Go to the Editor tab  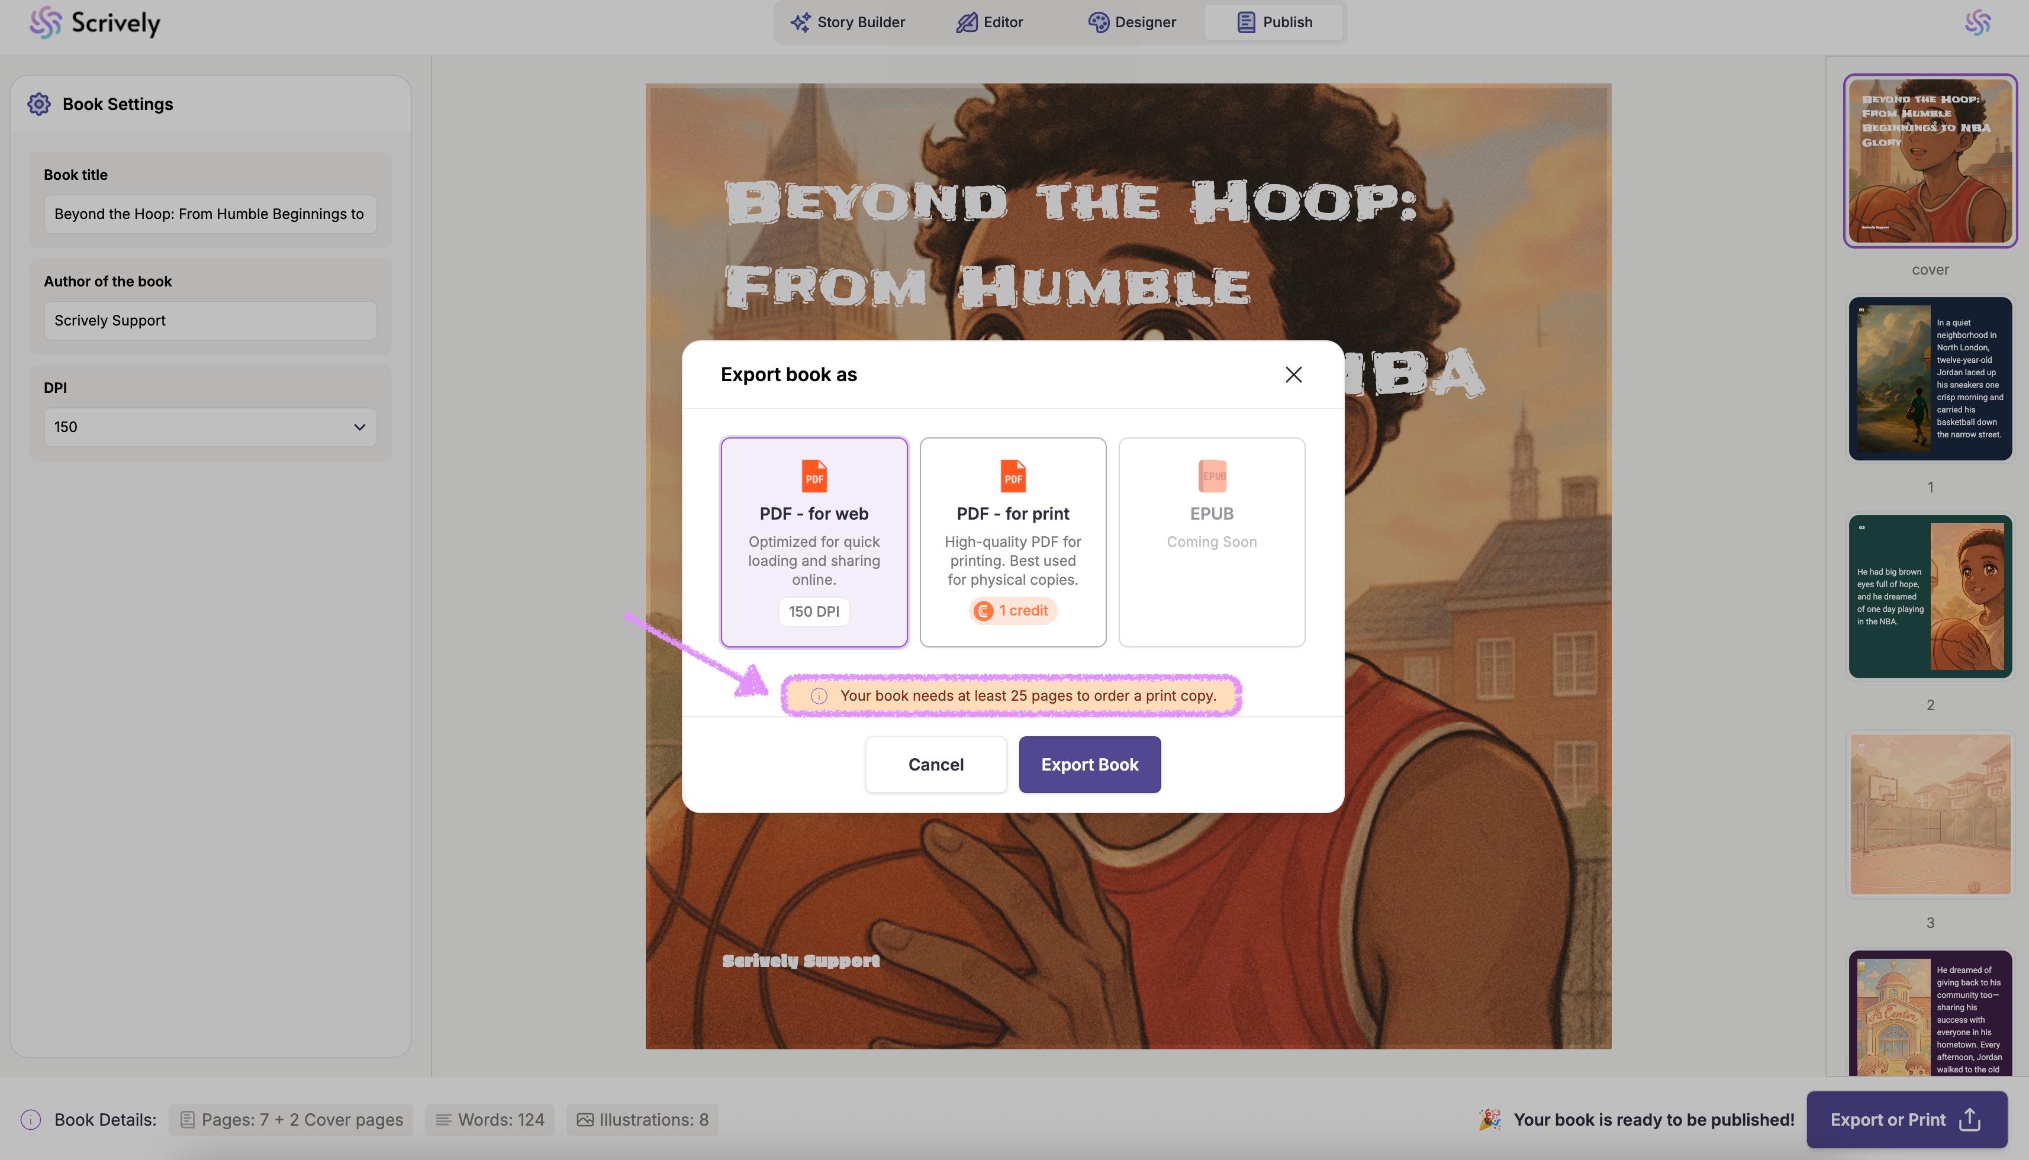990,22
